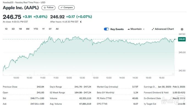The height and width of the screenshot is (107, 187).
Task: Click the 246.81 current price chart label
Action: click(182, 39)
